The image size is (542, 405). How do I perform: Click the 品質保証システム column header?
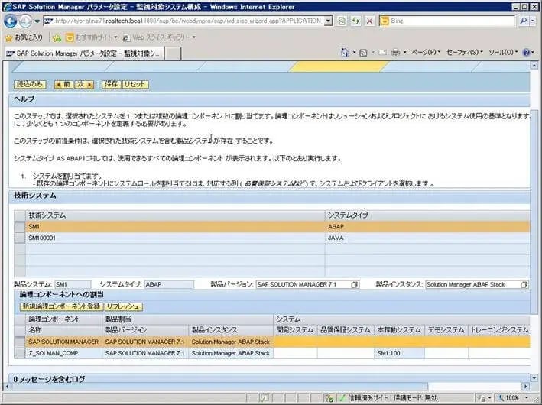click(346, 330)
